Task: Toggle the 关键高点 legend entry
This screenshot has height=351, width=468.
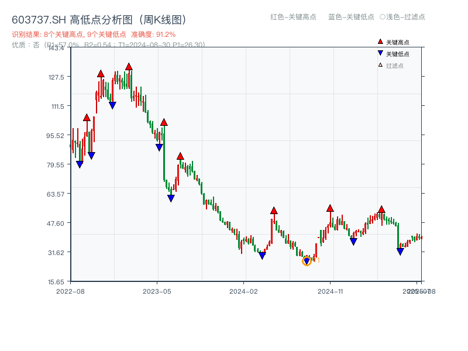Action: (x=393, y=42)
